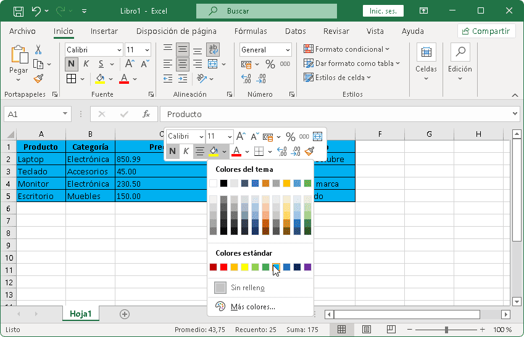Click the add new sheet plus button
This screenshot has width=524, height=337.
[125, 314]
